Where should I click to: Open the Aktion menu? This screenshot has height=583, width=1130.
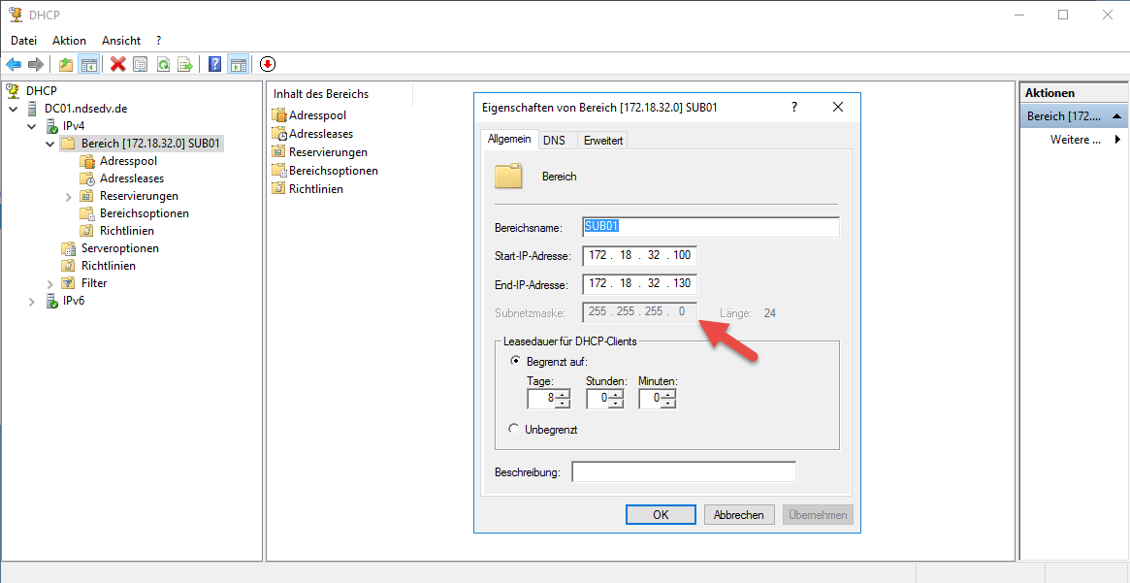click(x=69, y=41)
